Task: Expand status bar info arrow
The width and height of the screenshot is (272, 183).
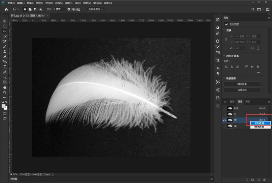Action: (53, 174)
